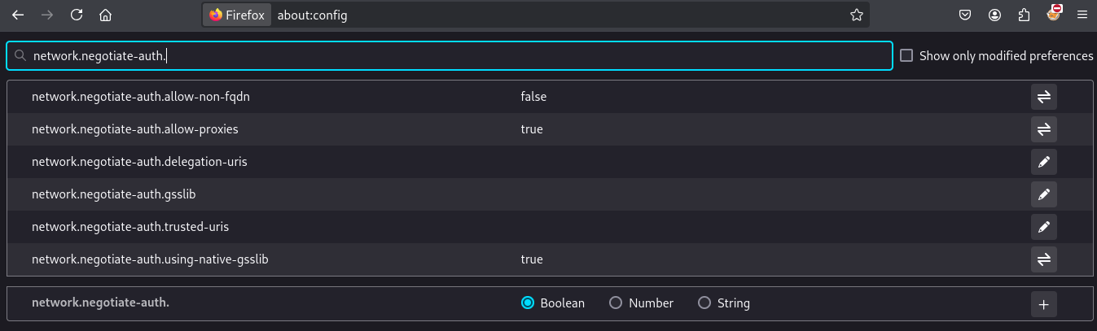Select the Number radio button
The width and height of the screenshot is (1097, 331).
click(615, 303)
